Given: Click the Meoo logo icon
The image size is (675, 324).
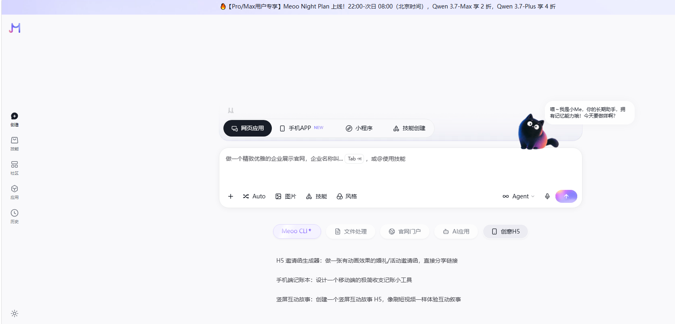Looking at the screenshot, I should 15,28.
